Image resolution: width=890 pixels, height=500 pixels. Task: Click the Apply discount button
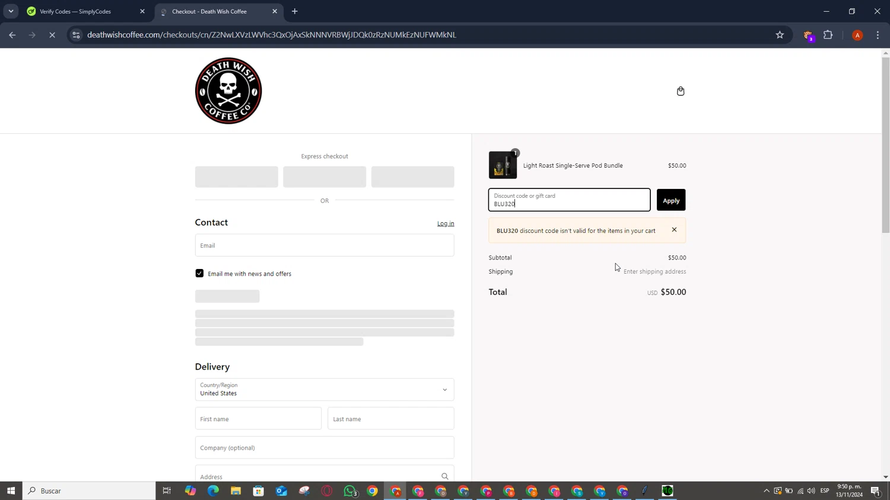click(671, 200)
